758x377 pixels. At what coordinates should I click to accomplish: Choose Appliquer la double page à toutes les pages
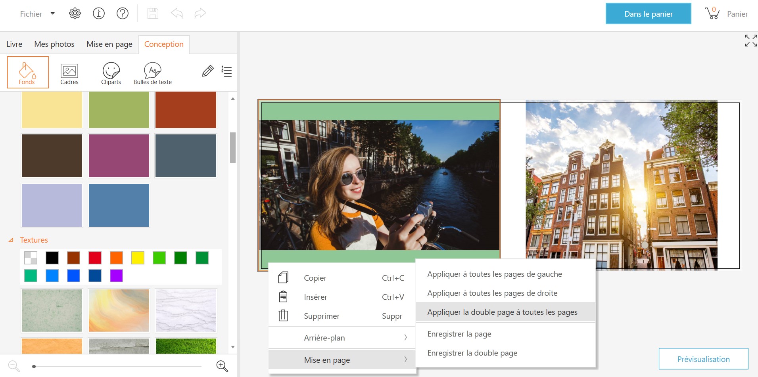tap(505, 312)
